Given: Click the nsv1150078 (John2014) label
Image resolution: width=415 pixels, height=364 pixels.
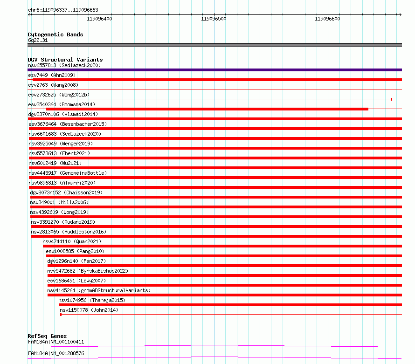Looking at the screenshot, I should 89,310.
